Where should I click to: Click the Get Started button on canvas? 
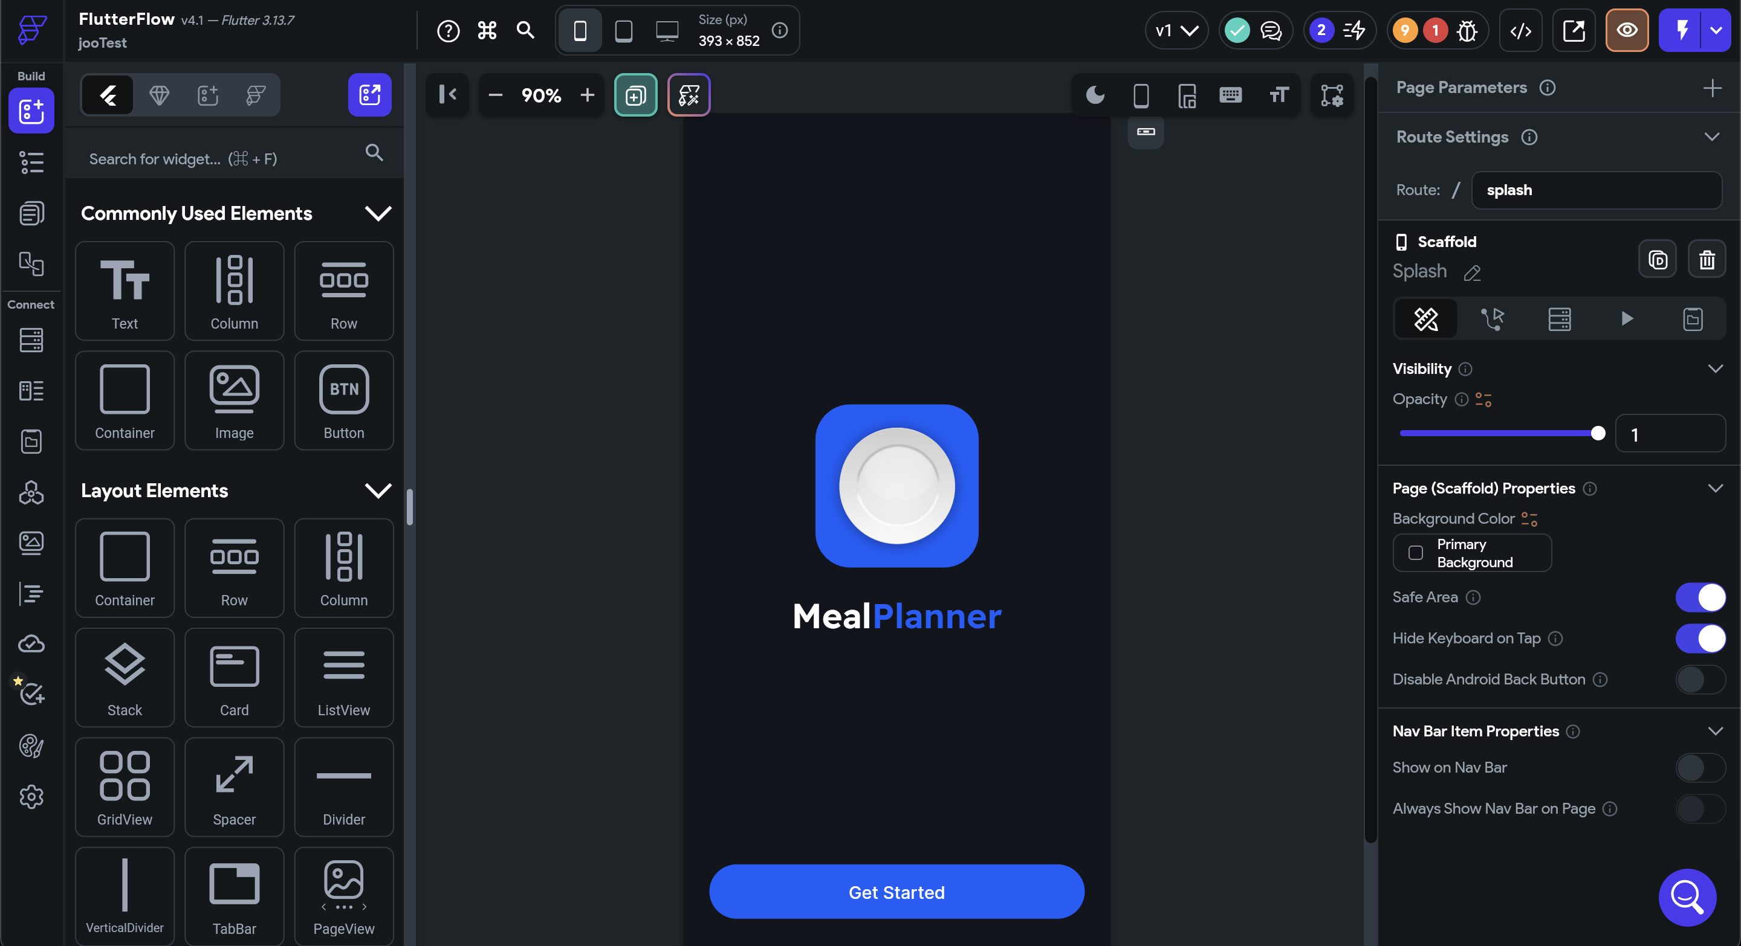(896, 892)
